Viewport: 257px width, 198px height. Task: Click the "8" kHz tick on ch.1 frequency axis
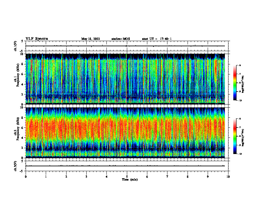[23, 64]
